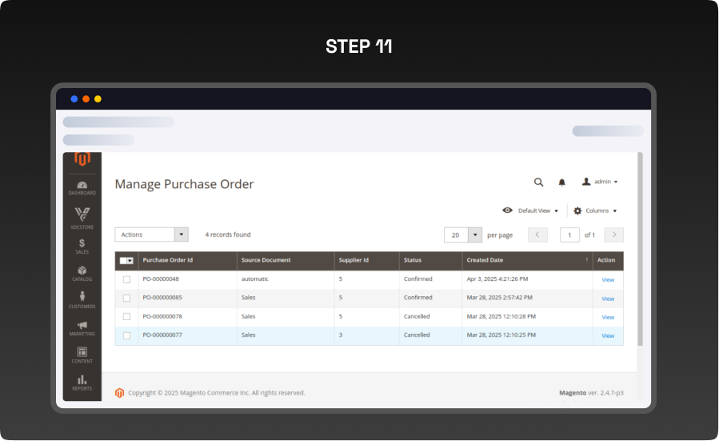Expand the Columns settings dropdown
Viewport: 719px width, 441px height.
pos(596,210)
